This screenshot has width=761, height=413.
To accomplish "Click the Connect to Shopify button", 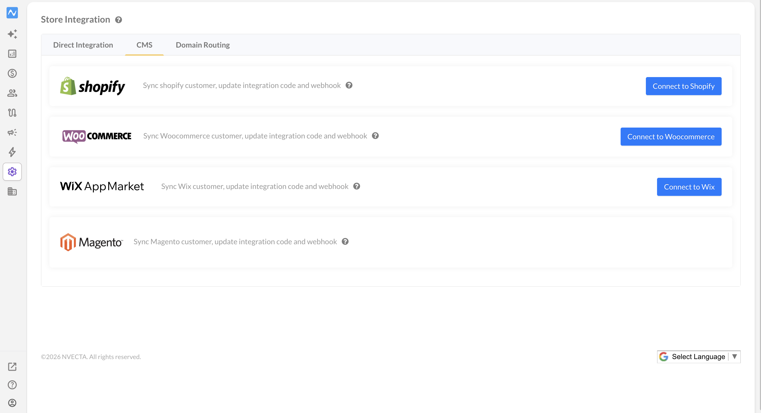I will [x=684, y=86].
